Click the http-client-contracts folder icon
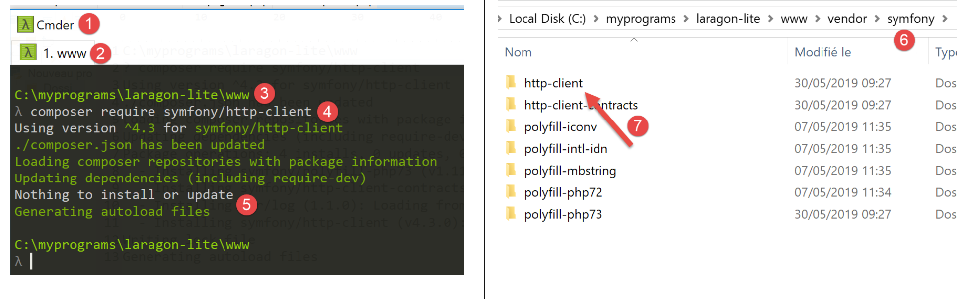Screen dimensions: 971x299 pos(511,104)
